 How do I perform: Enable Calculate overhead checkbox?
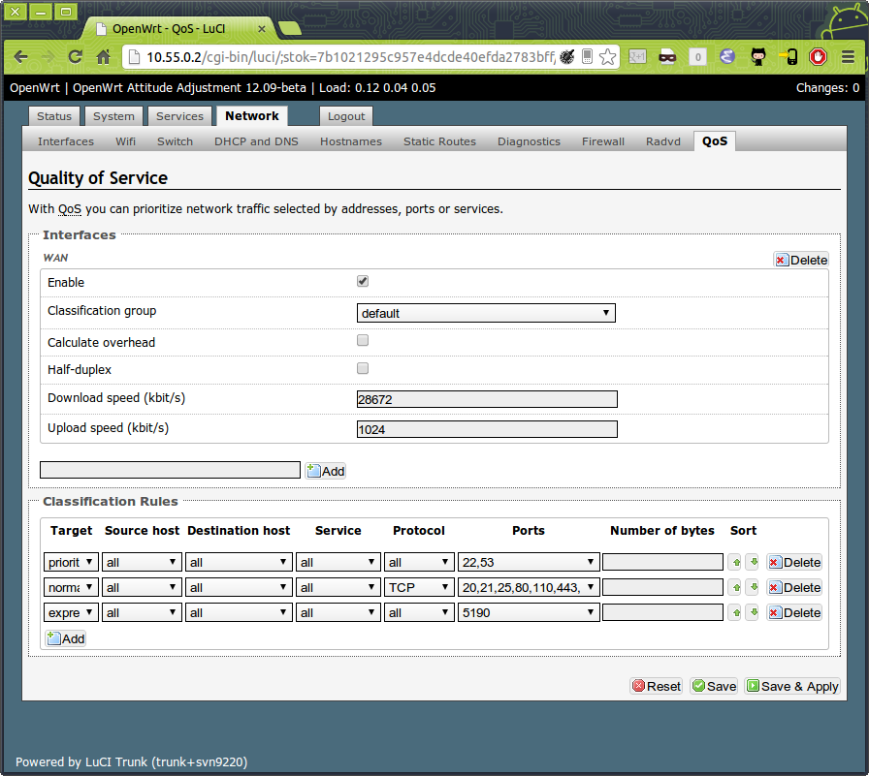(x=363, y=340)
